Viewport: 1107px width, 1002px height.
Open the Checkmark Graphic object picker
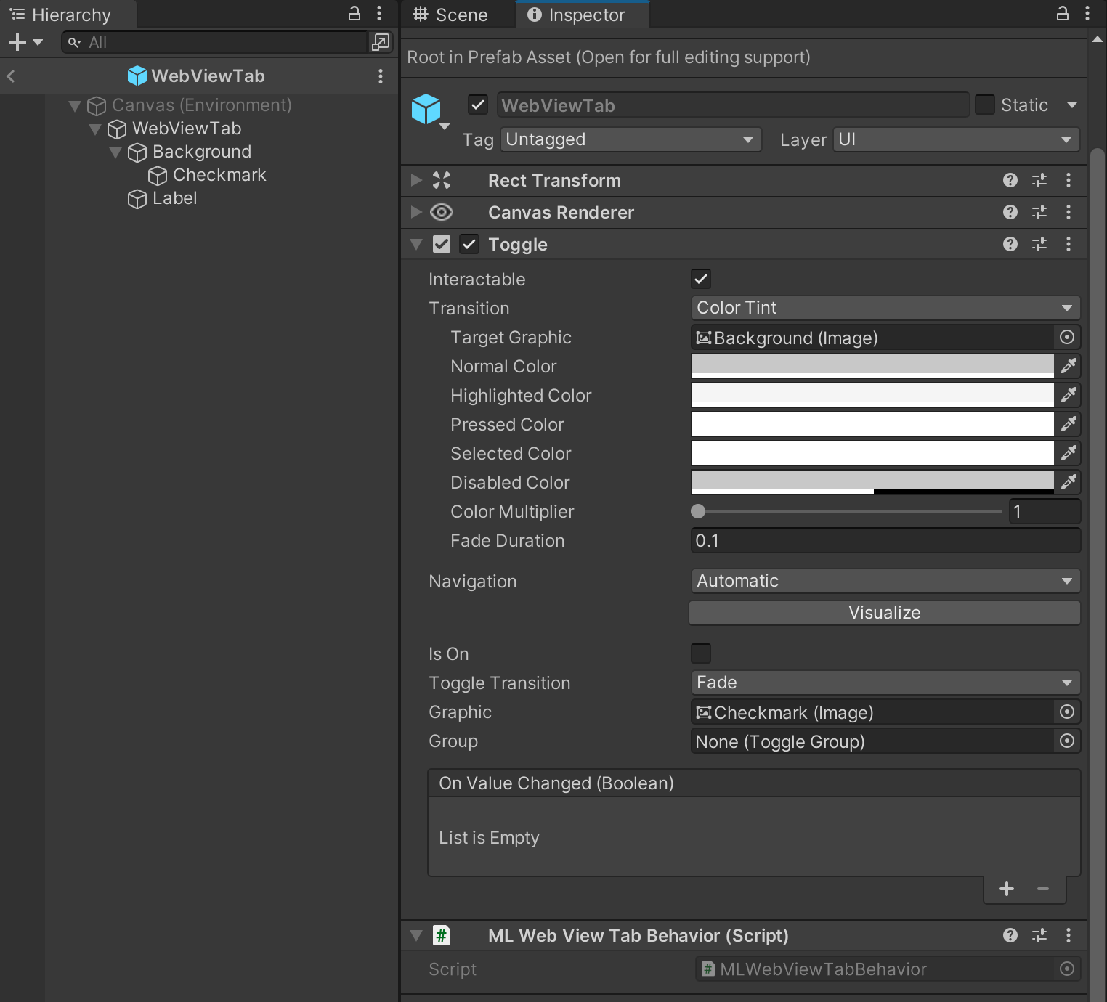tap(1066, 712)
